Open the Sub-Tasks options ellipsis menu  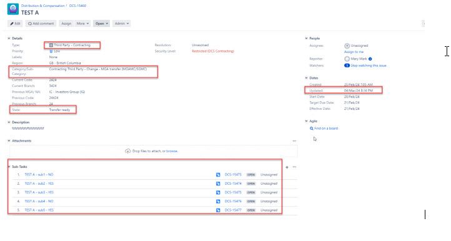coord(294,167)
